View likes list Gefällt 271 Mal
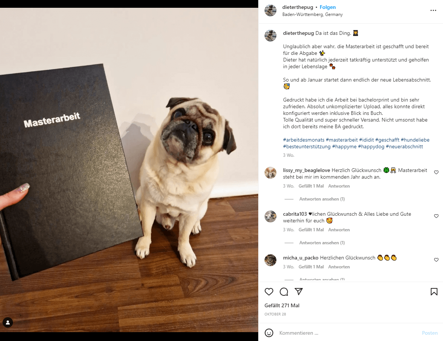The image size is (443, 341). 282,305
